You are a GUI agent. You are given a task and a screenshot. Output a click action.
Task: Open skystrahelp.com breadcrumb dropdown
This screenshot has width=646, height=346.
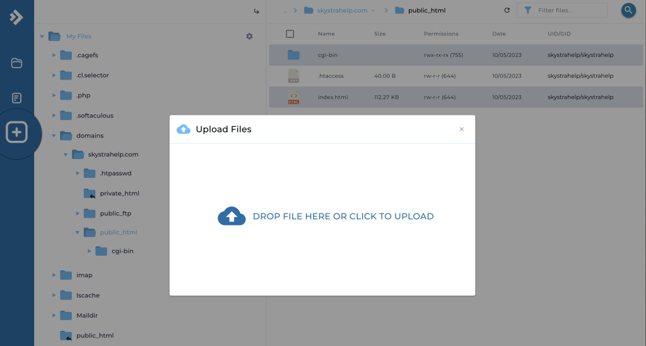pos(373,11)
